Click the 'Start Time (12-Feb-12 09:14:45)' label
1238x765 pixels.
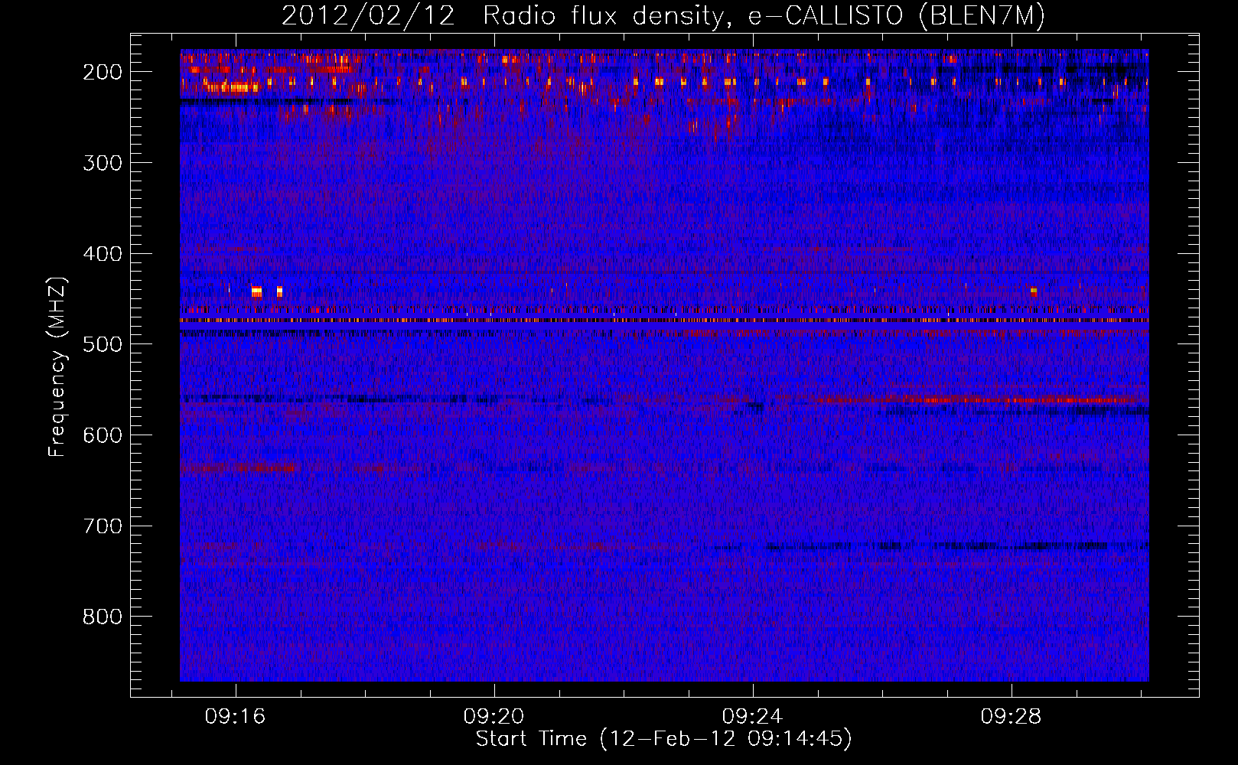coord(663,739)
